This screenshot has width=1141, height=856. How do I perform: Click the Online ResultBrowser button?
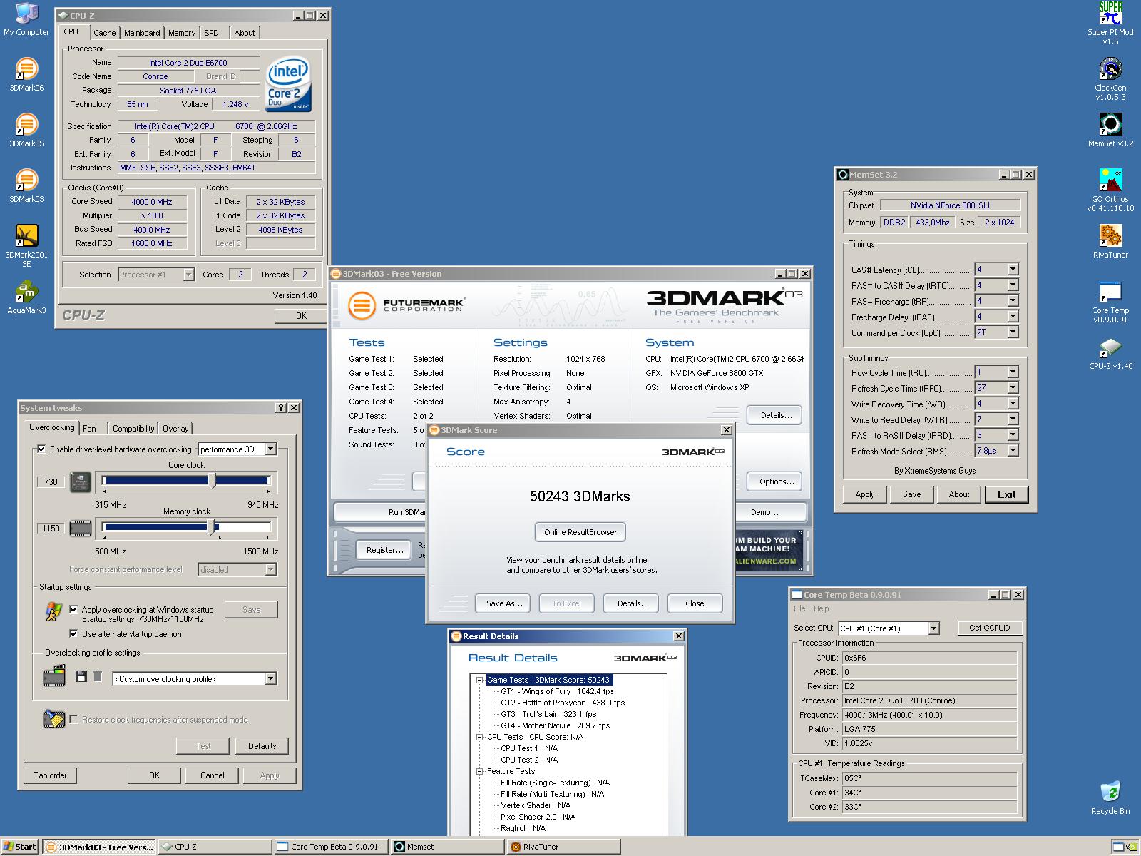580,532
